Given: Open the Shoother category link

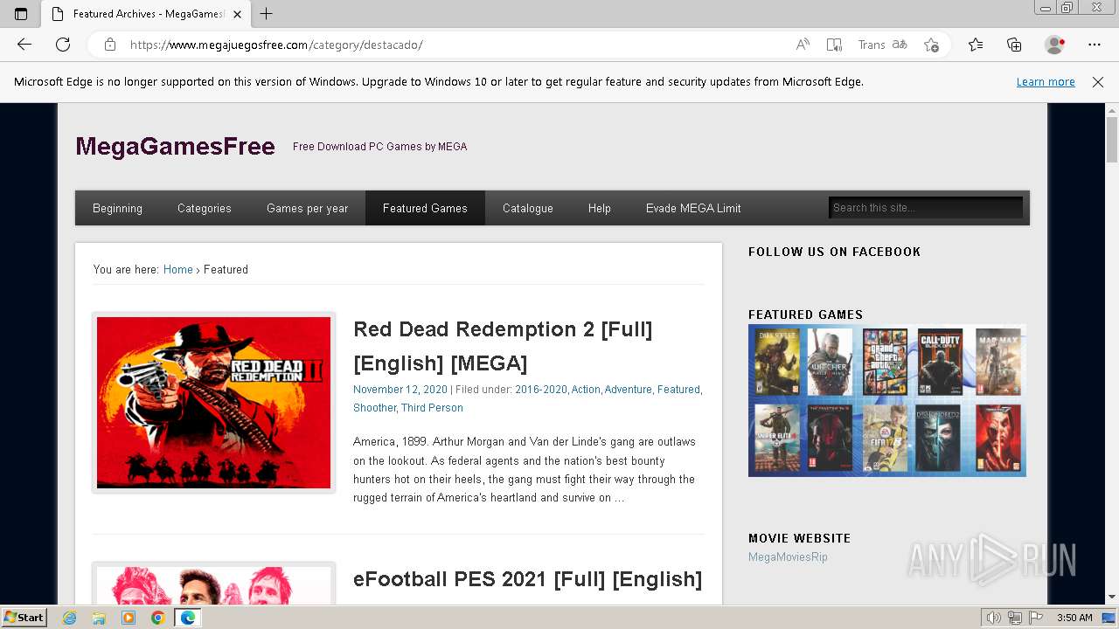Looking at the screenshot, I should 374,408.
